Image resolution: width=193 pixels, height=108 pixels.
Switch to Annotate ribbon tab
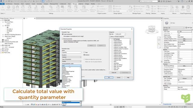[39, 4]
